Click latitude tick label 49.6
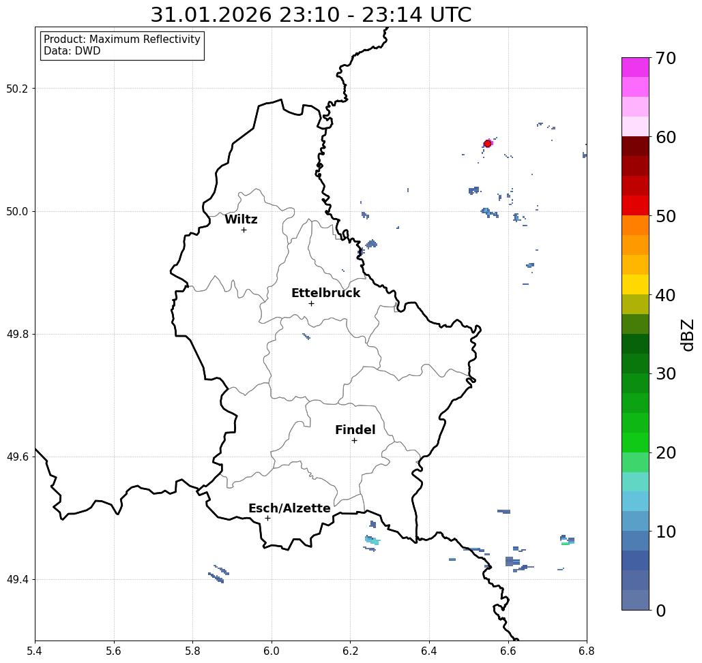The height and width of the screenshot is (663, 702). point(17,457)
